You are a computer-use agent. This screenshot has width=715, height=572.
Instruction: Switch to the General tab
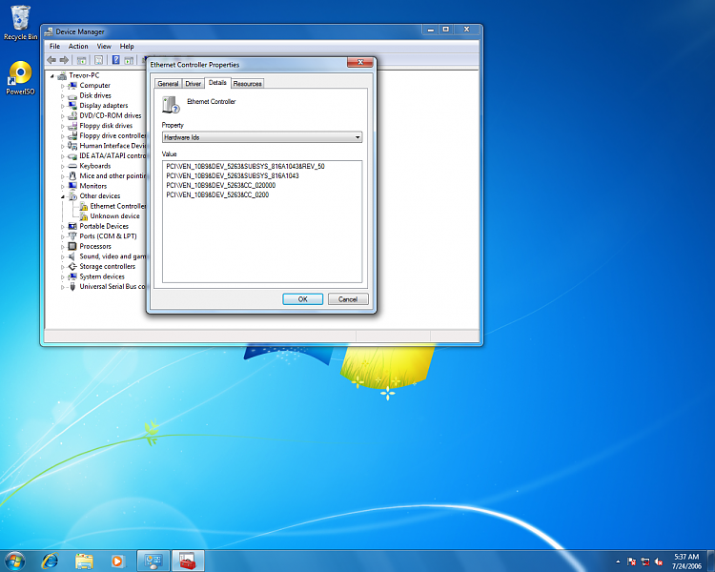(x=168, y=84)
